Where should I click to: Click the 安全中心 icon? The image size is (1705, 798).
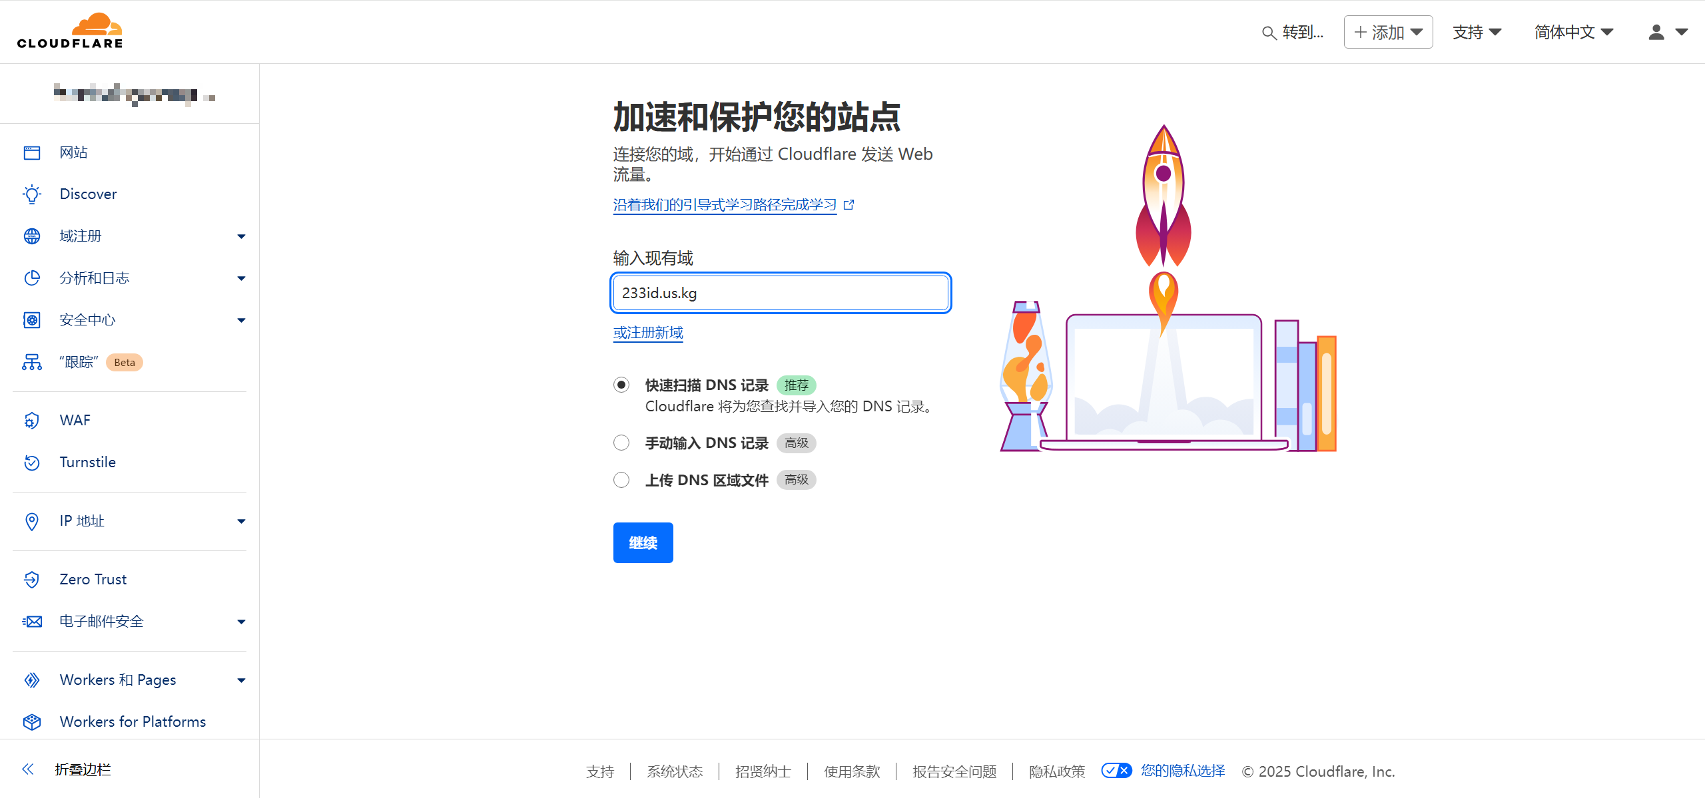pyautogui.click(x=32, y=320)
